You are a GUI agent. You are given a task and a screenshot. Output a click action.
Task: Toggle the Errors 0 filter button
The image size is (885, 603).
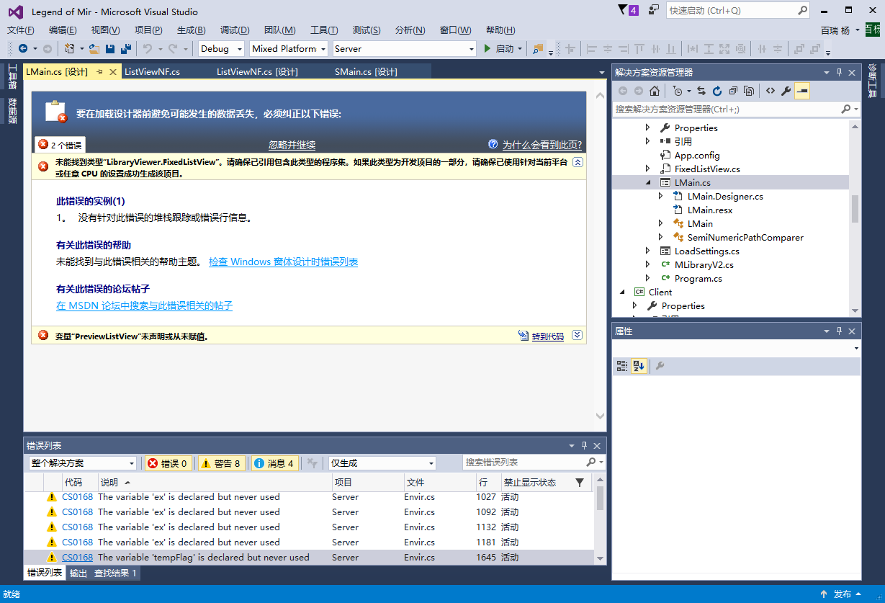[168, 463]
